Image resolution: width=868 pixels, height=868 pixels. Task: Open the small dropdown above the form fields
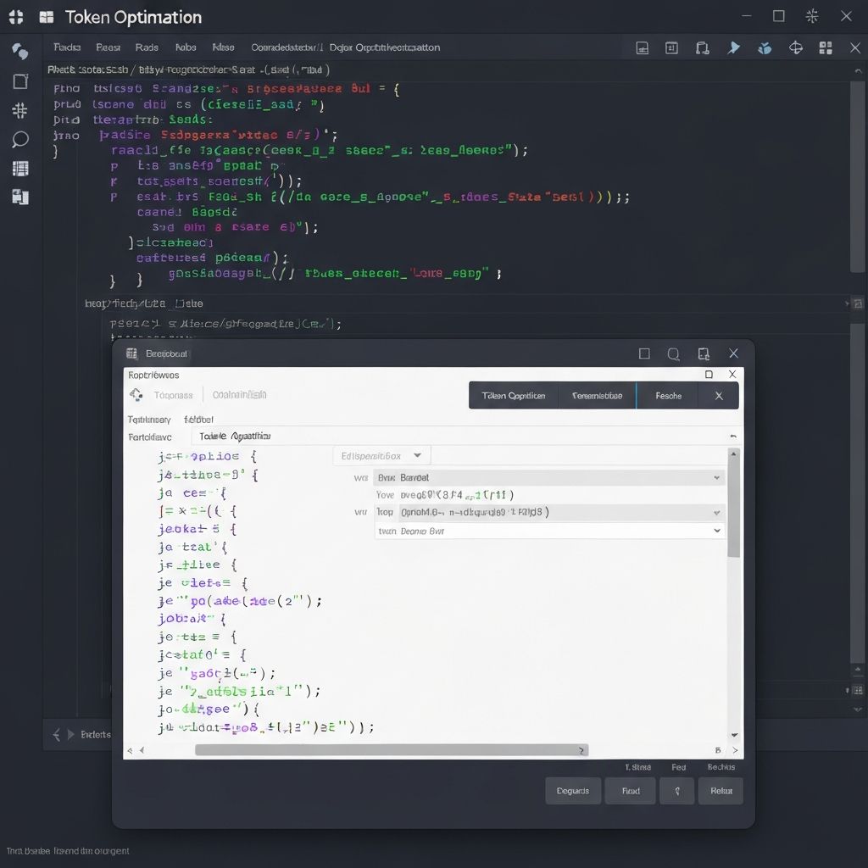(x=381, y=456)
